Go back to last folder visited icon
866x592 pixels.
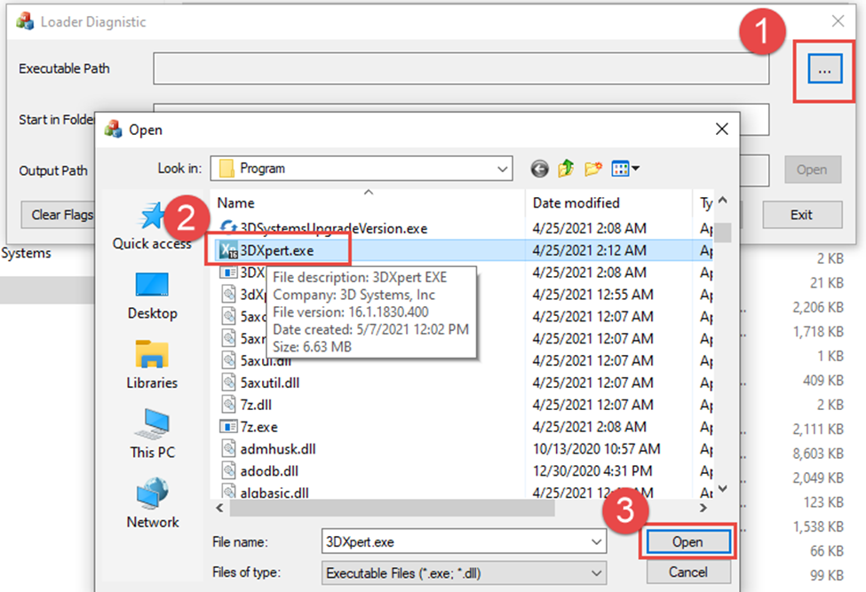[x=540, y=169]
